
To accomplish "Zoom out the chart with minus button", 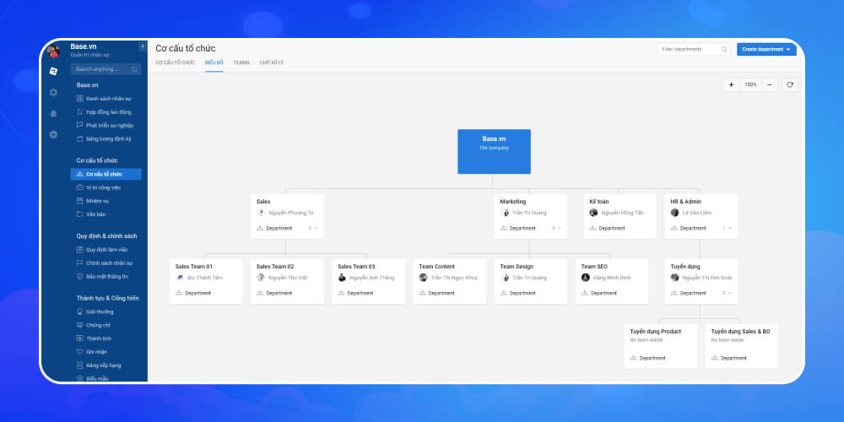I will (x=770, y=84).
